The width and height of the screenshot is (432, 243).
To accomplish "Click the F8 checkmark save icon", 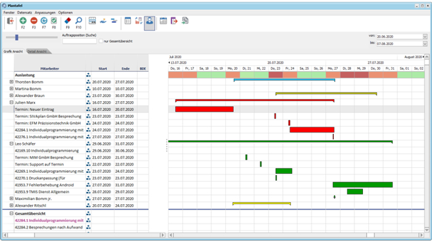I will tap(54, 20).
